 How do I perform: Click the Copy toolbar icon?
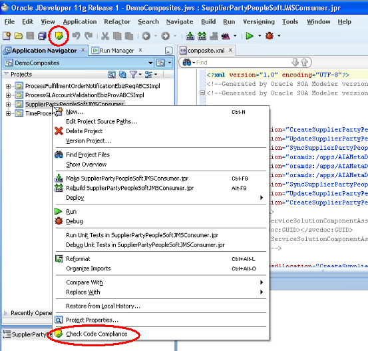point(117,36)
